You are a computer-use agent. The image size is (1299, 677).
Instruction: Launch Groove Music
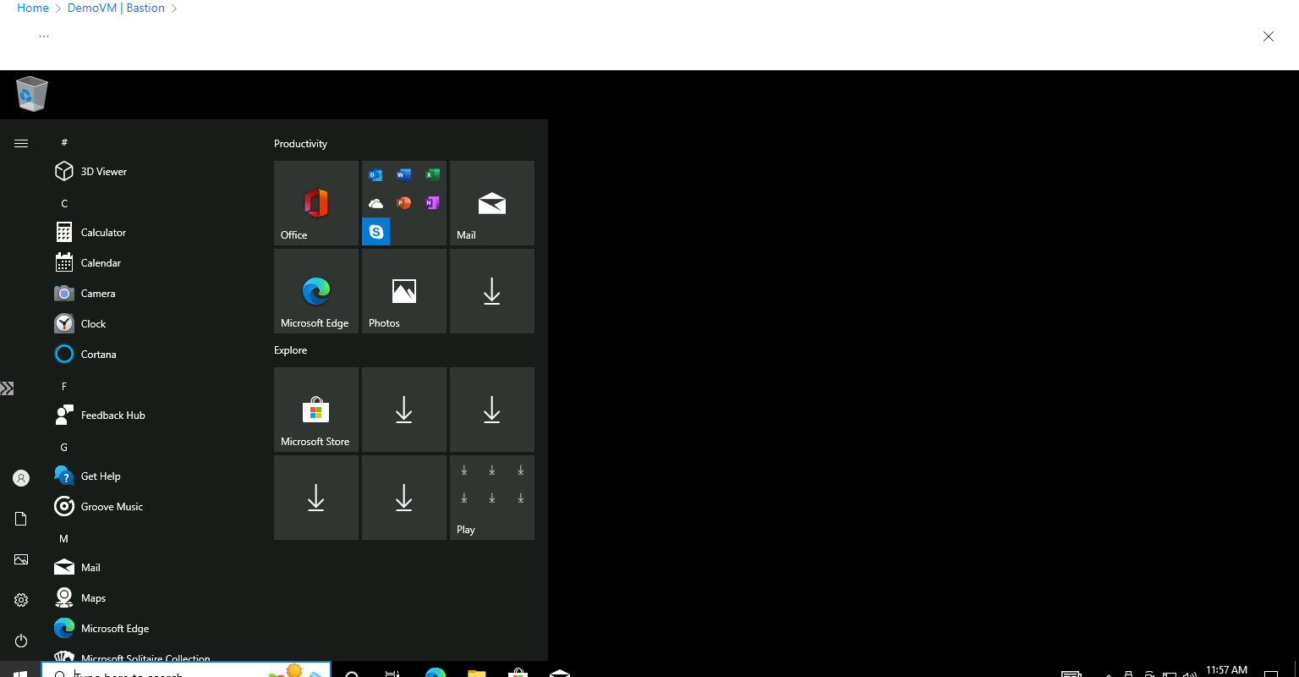pos(144,507)
